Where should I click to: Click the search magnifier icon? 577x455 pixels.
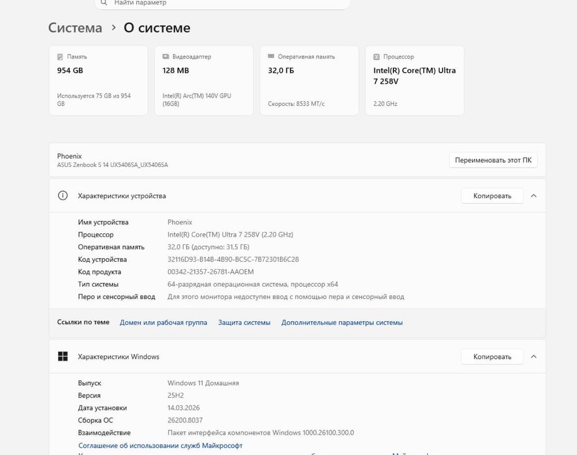pyautogui.click(x=104, y=3)
